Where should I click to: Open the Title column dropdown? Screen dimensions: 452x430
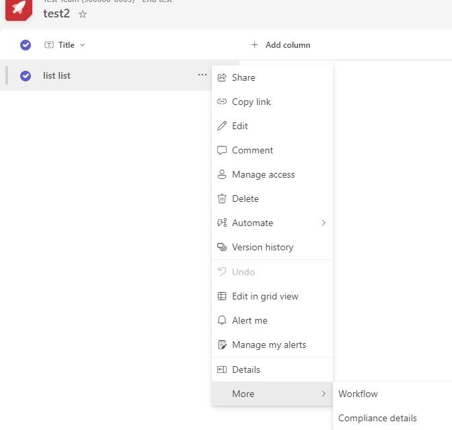click(x=83, y=45)
